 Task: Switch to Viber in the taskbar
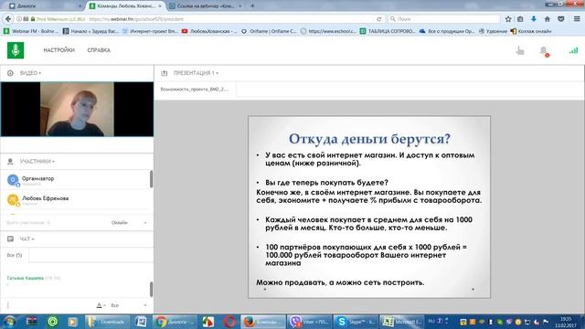tap(309, 322)
